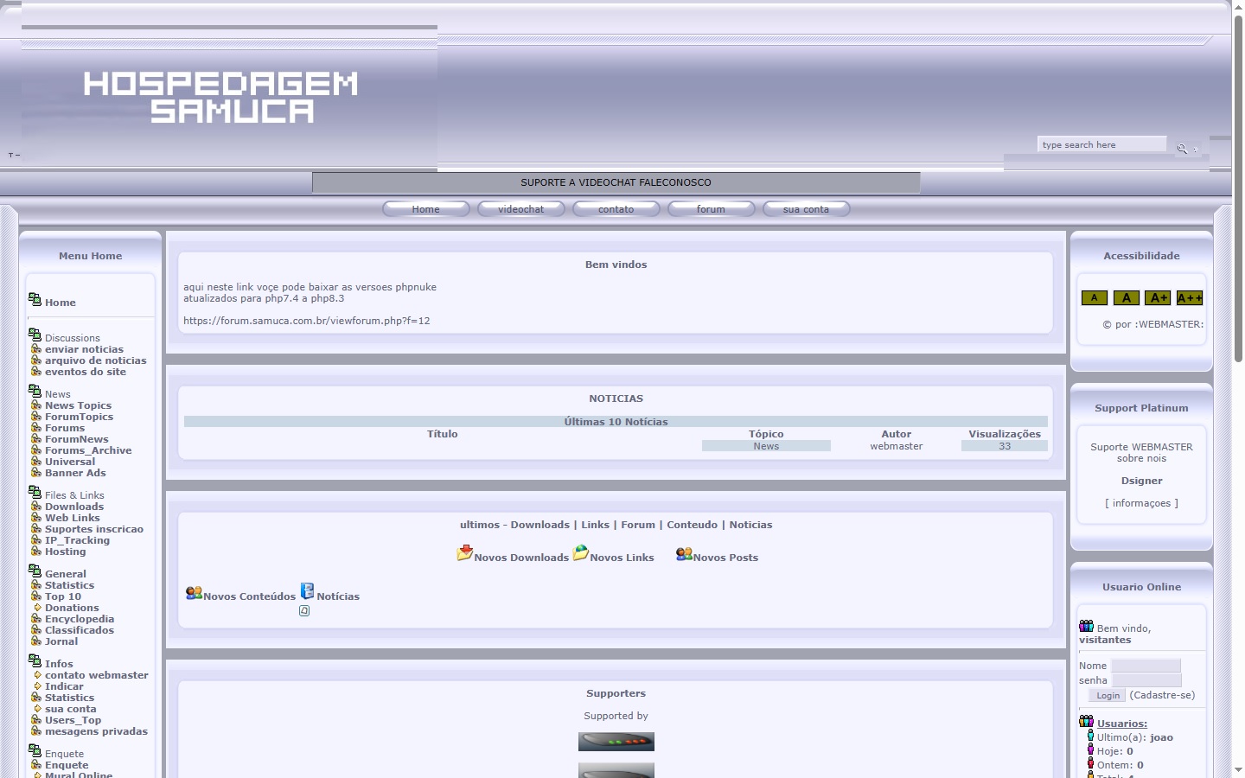Open the Forums_Archive sidebar link
The image size is (1245, 778).
[x=88, y=450]
